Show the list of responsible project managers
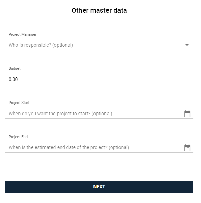The width and height of the screenshot is (201, 203). point(187,45)
